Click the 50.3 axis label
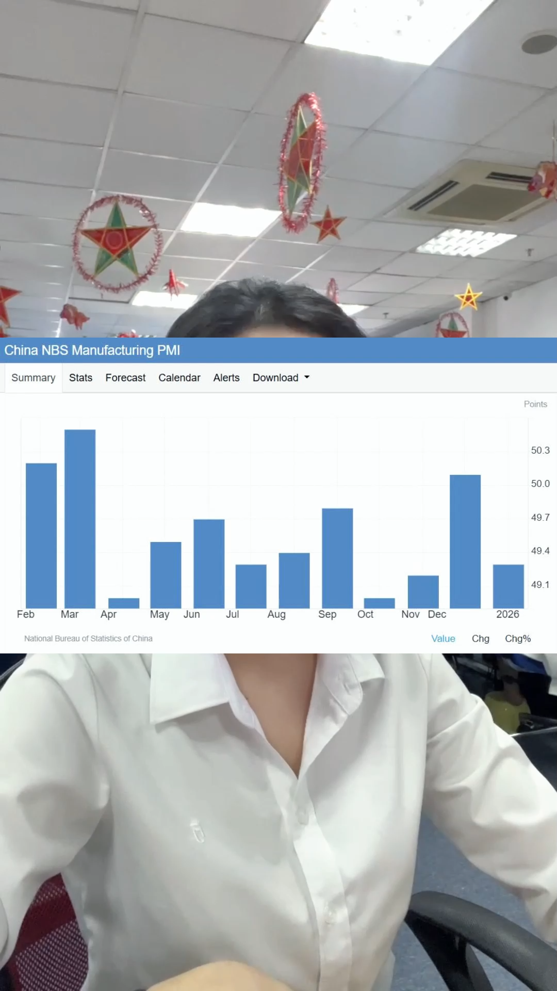The width and height of the screenshot is (557, 991). (x=540, y=450)
